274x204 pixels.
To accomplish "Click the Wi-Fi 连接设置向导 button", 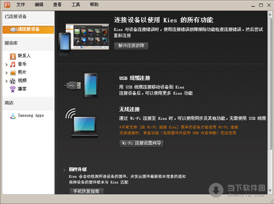I will (x=142, y=143).
